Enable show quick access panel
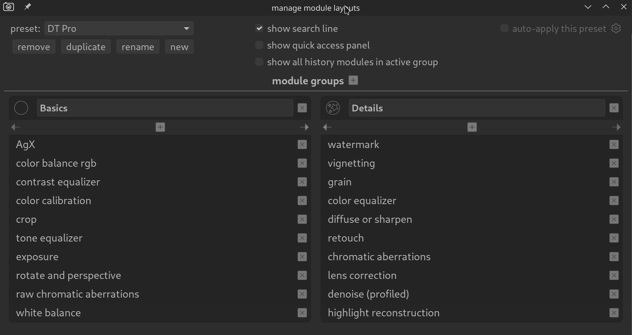This screenshot has height=335, width=632. click(x=259, y=45)
